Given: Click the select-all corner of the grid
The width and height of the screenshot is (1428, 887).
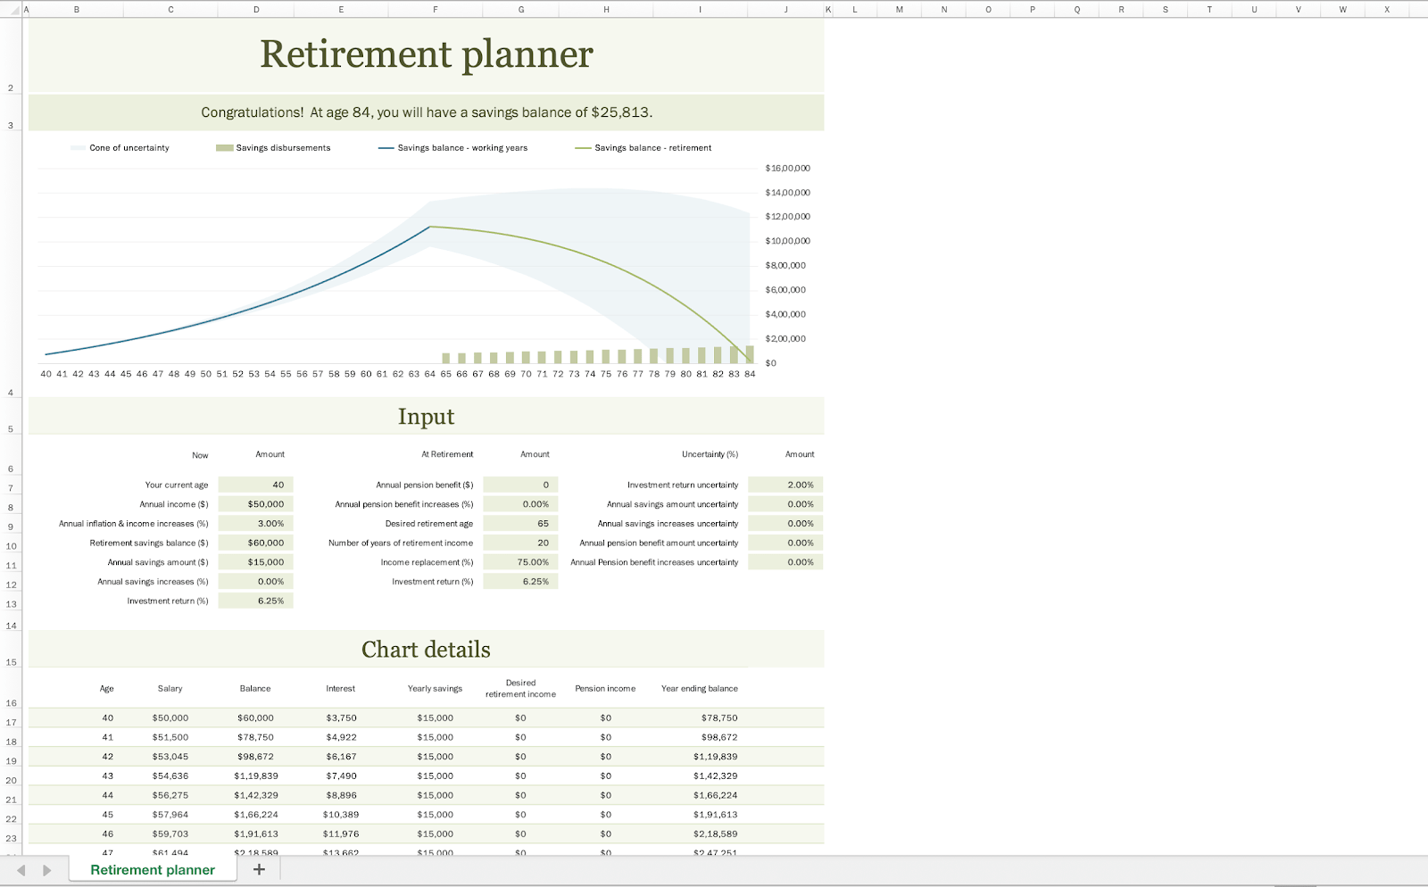Looking at the screenshot, I should (12, 9).
